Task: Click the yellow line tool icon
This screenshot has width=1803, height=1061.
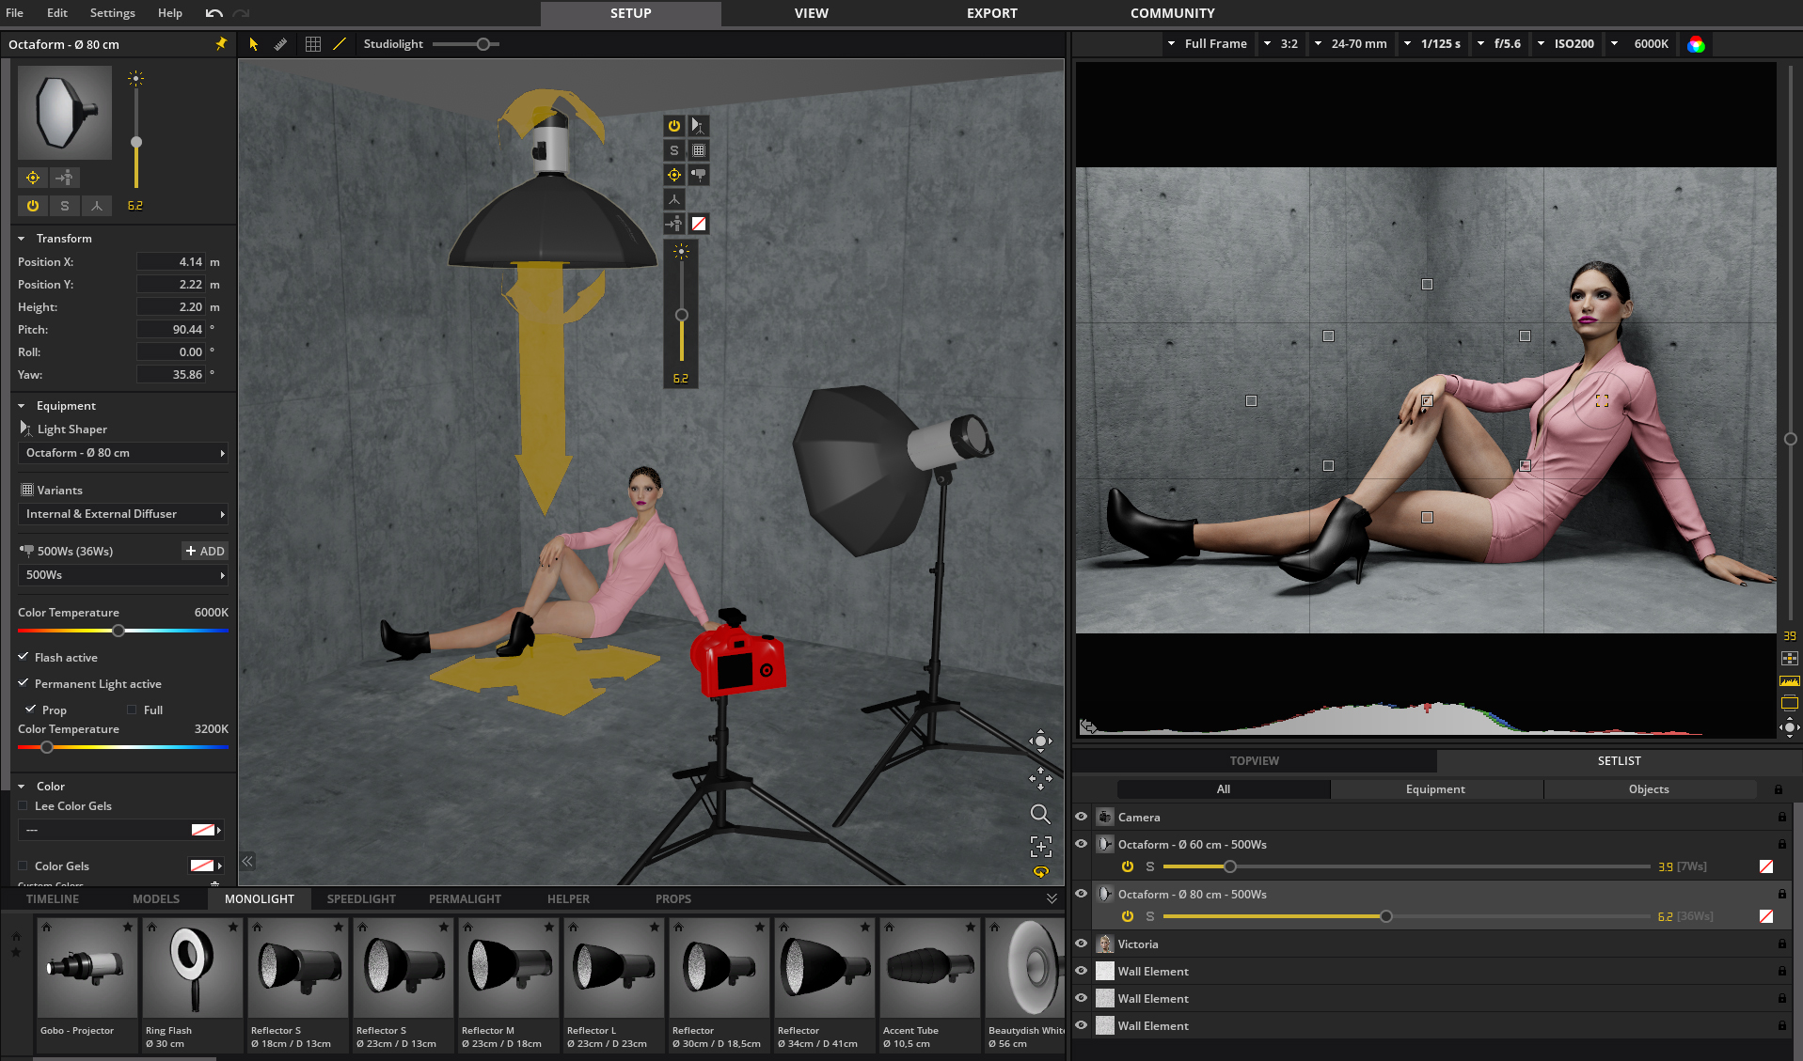Action: coord(340,44)
